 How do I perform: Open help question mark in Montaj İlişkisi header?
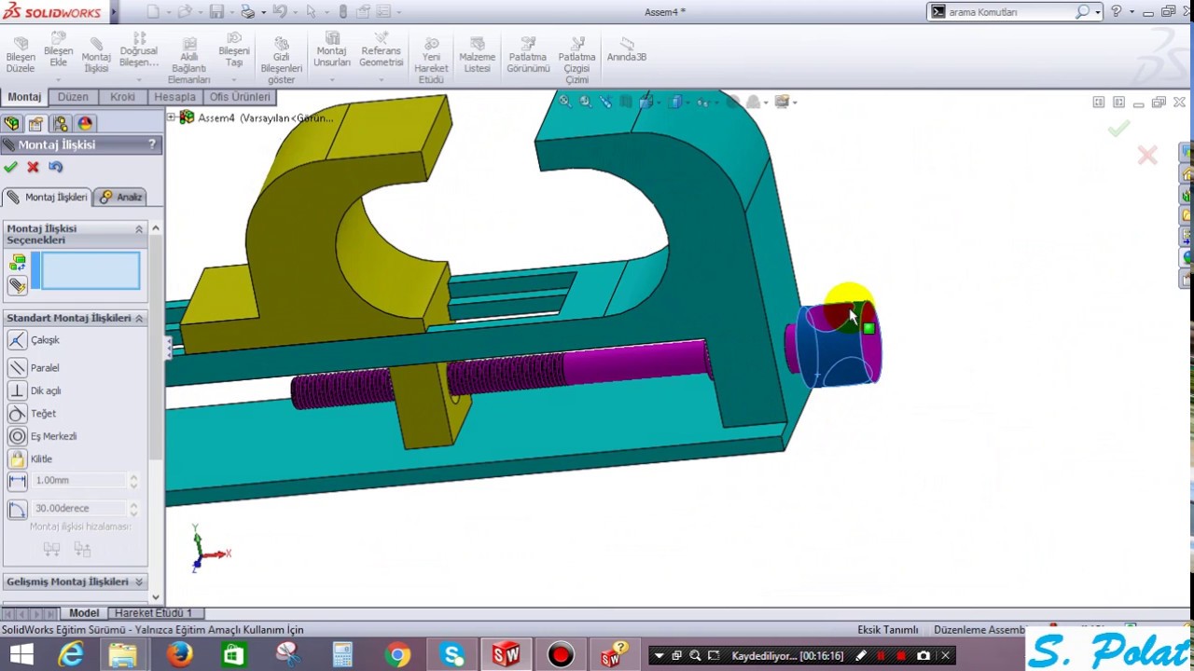tap(152, 144)
